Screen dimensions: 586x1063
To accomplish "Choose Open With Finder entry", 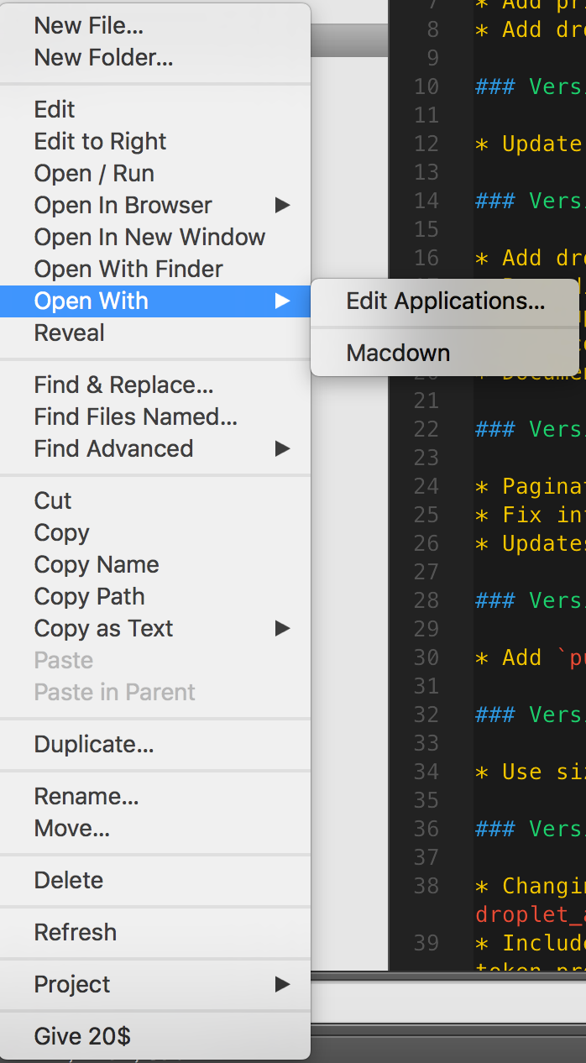I will (128, 270).
